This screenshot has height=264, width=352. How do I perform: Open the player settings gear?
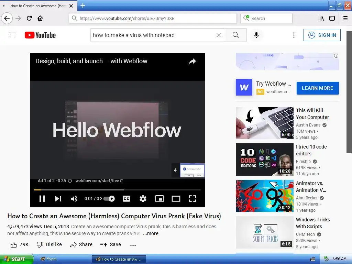(x=143, y=199)
